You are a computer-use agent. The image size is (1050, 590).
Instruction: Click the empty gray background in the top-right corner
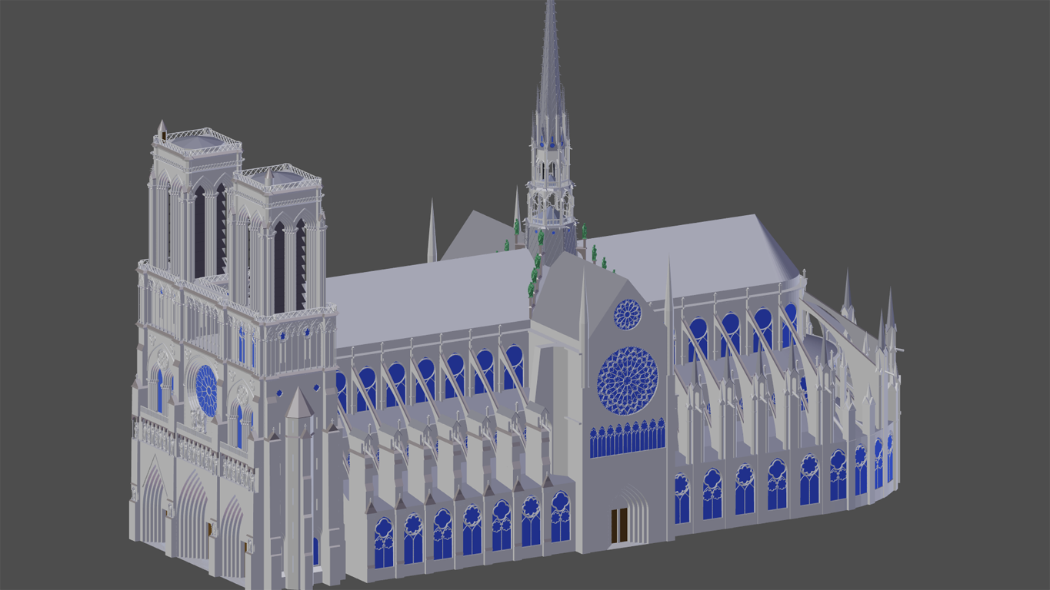962,61
